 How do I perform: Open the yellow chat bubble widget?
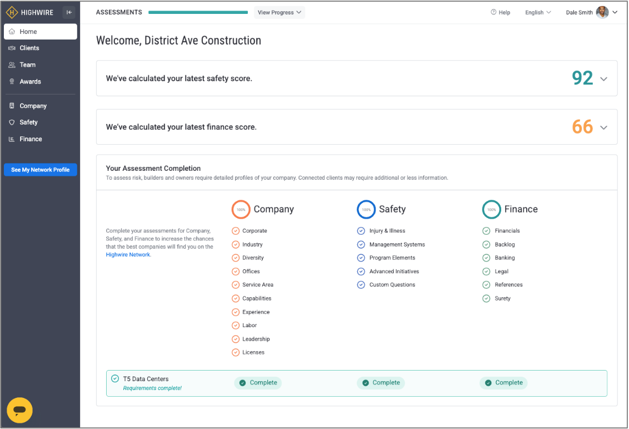pyautogui.click(x=19, y=411)
